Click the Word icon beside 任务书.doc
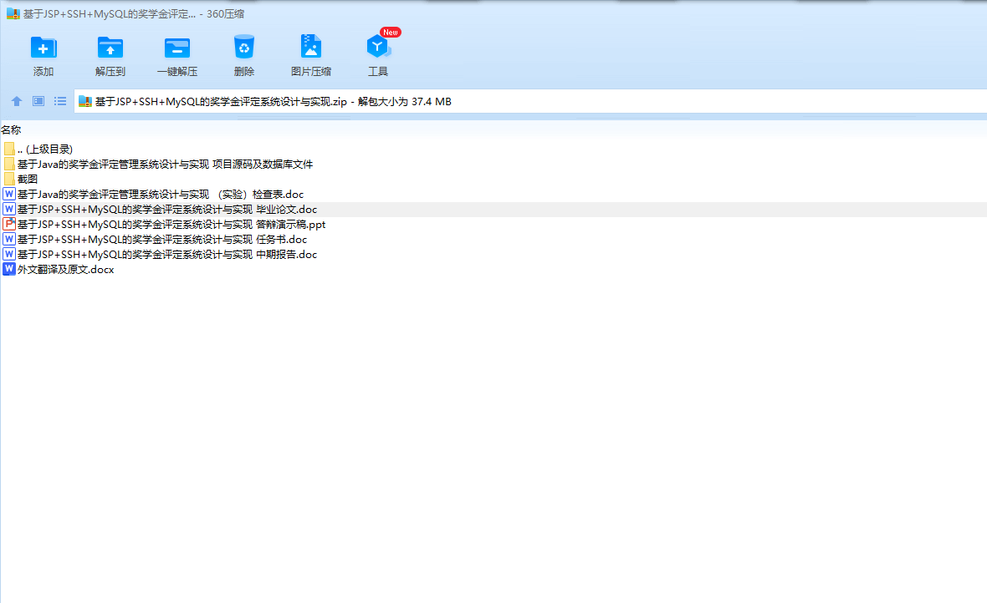 coord(9,239)
